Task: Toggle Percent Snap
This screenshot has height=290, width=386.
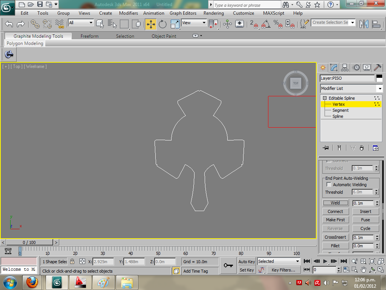Action: [278, 24]
